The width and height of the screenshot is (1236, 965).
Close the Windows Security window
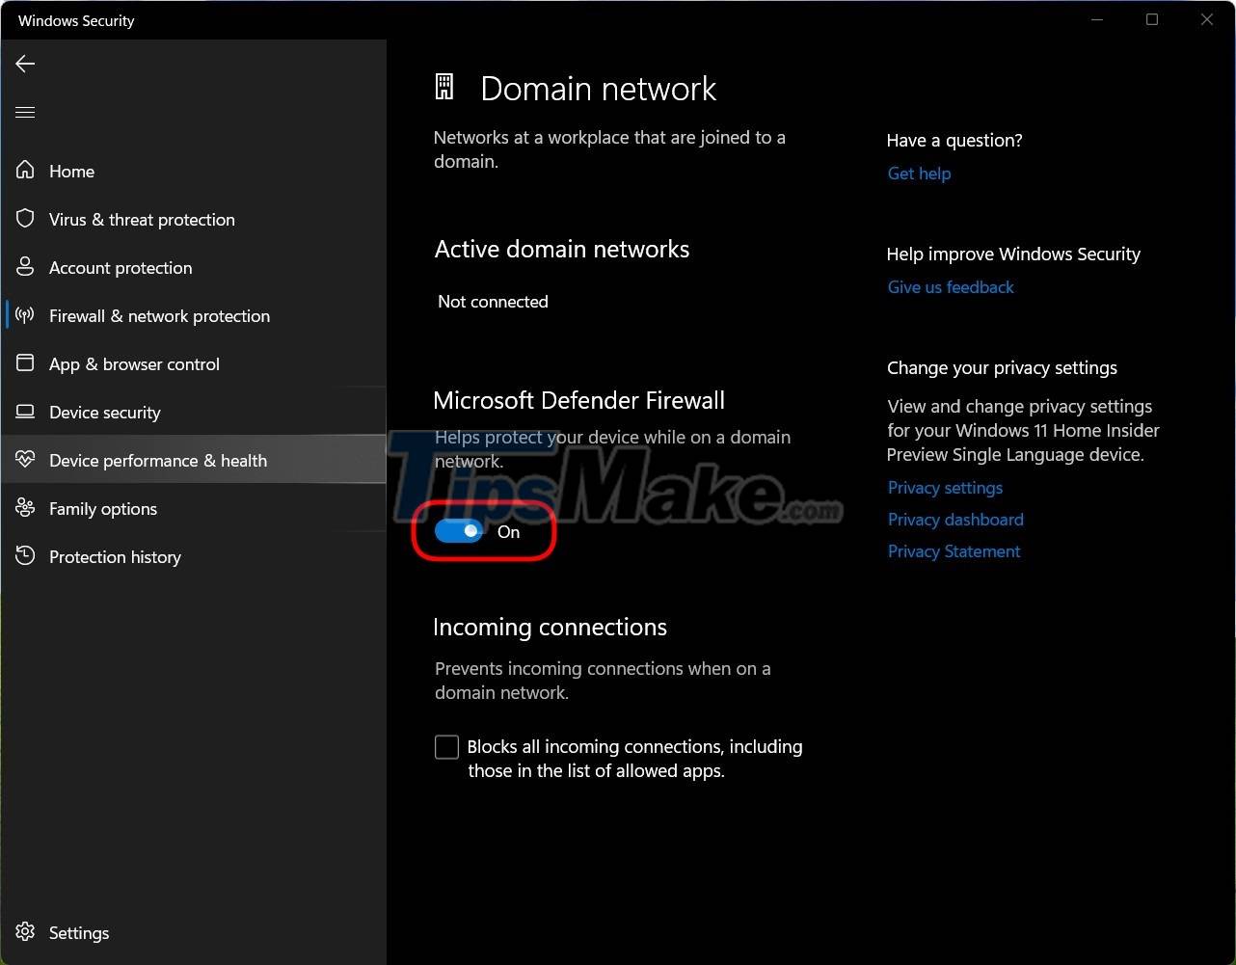[1207, 19]
